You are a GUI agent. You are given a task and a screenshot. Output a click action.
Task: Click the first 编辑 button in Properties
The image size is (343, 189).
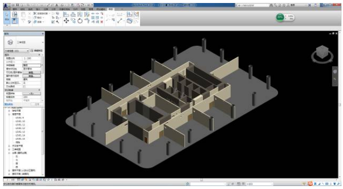pos(31,72)
